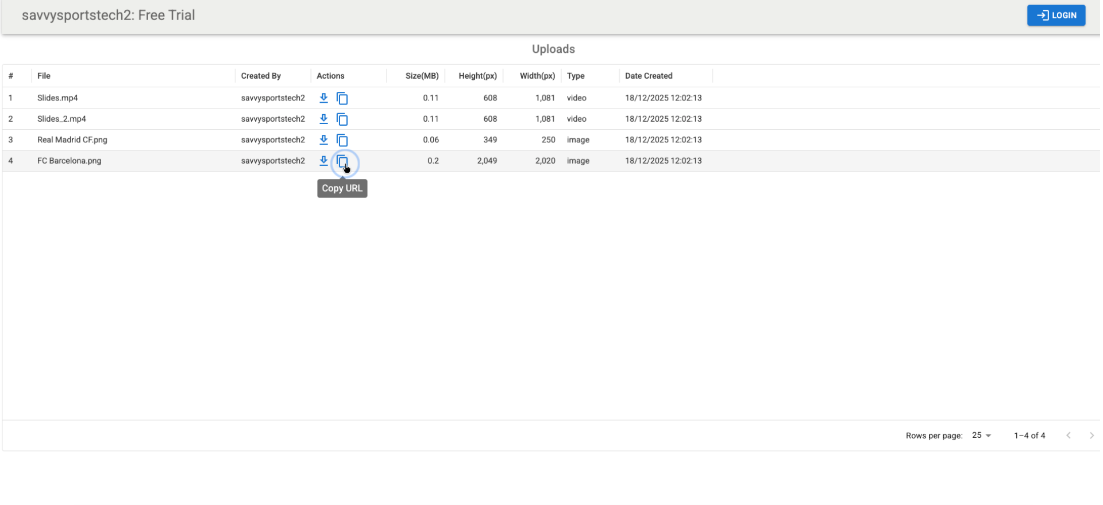Copy URL of Slides_2.mp4
The image size is (1103, 505).
click(x=342, y=119)
